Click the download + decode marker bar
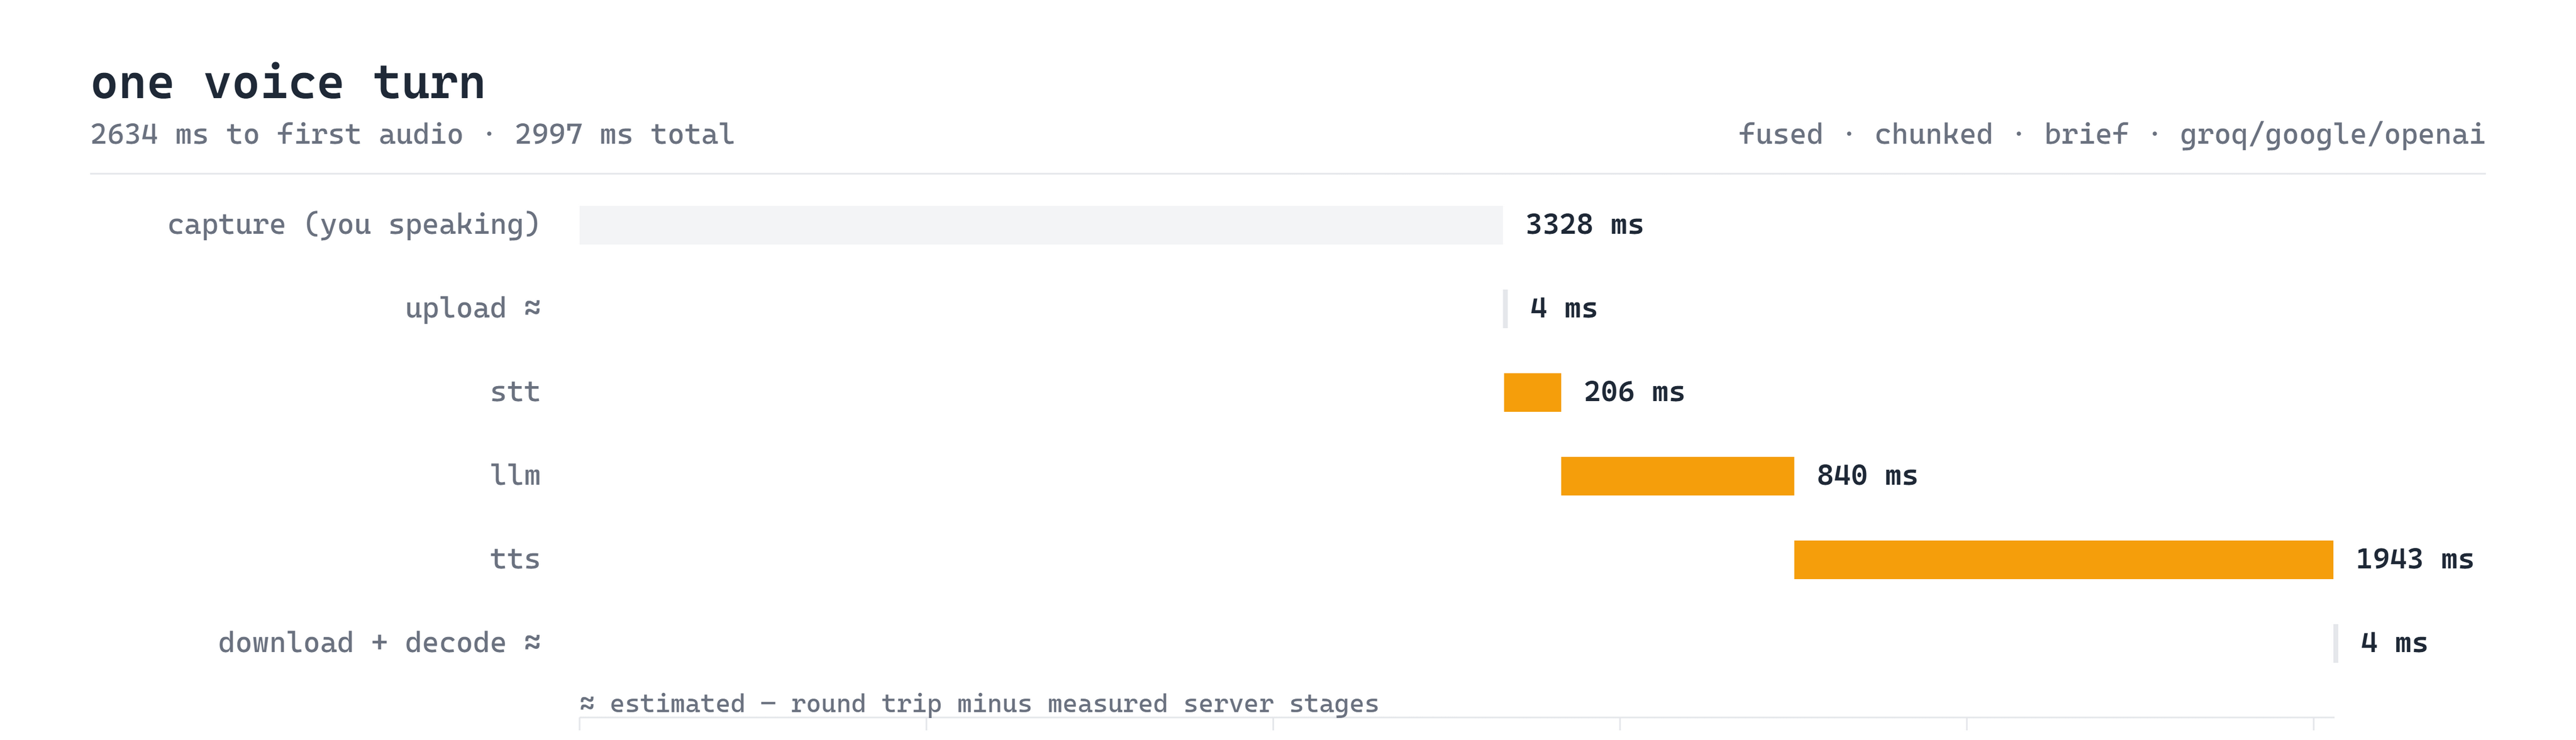Image resolution: width=2576 pixels, height=740 pixels. (x=2336, y=643)
